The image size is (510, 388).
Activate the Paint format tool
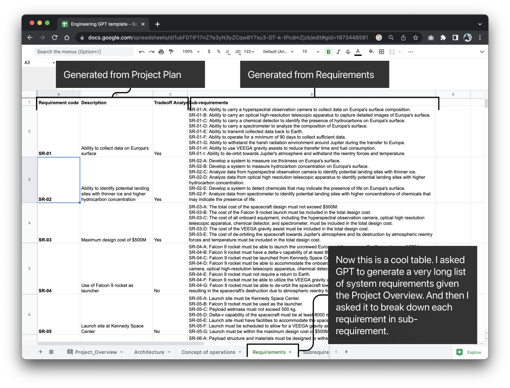click(171, 52)
